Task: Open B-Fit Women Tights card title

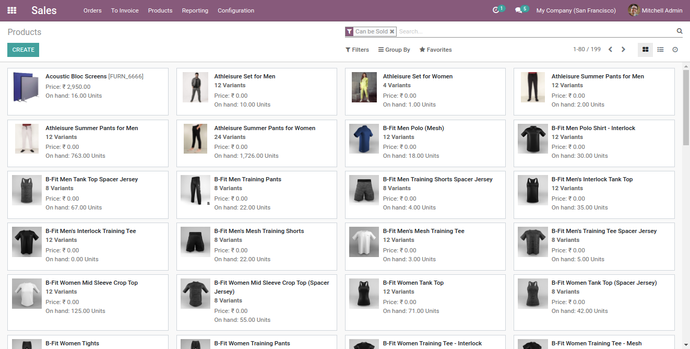Action: tap(72, 343)
